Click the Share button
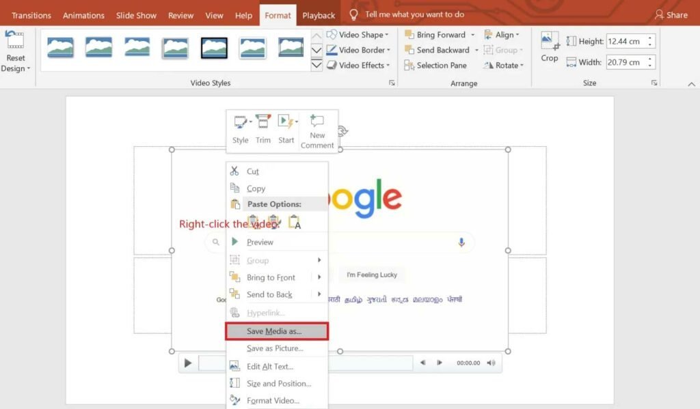This screenshot has height=409, width=700. click(671, 15)
